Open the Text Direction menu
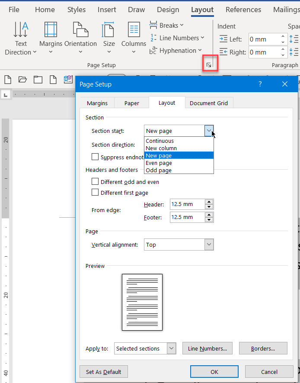This screenshot has height=383, width=300. tap(21, 39)
